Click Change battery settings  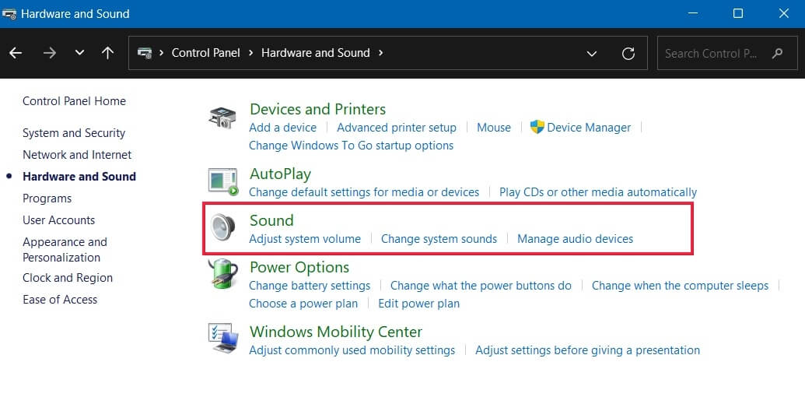(x=310, y=286)
